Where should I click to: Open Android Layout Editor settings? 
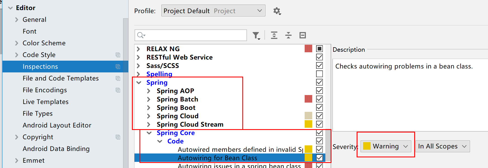57,125
